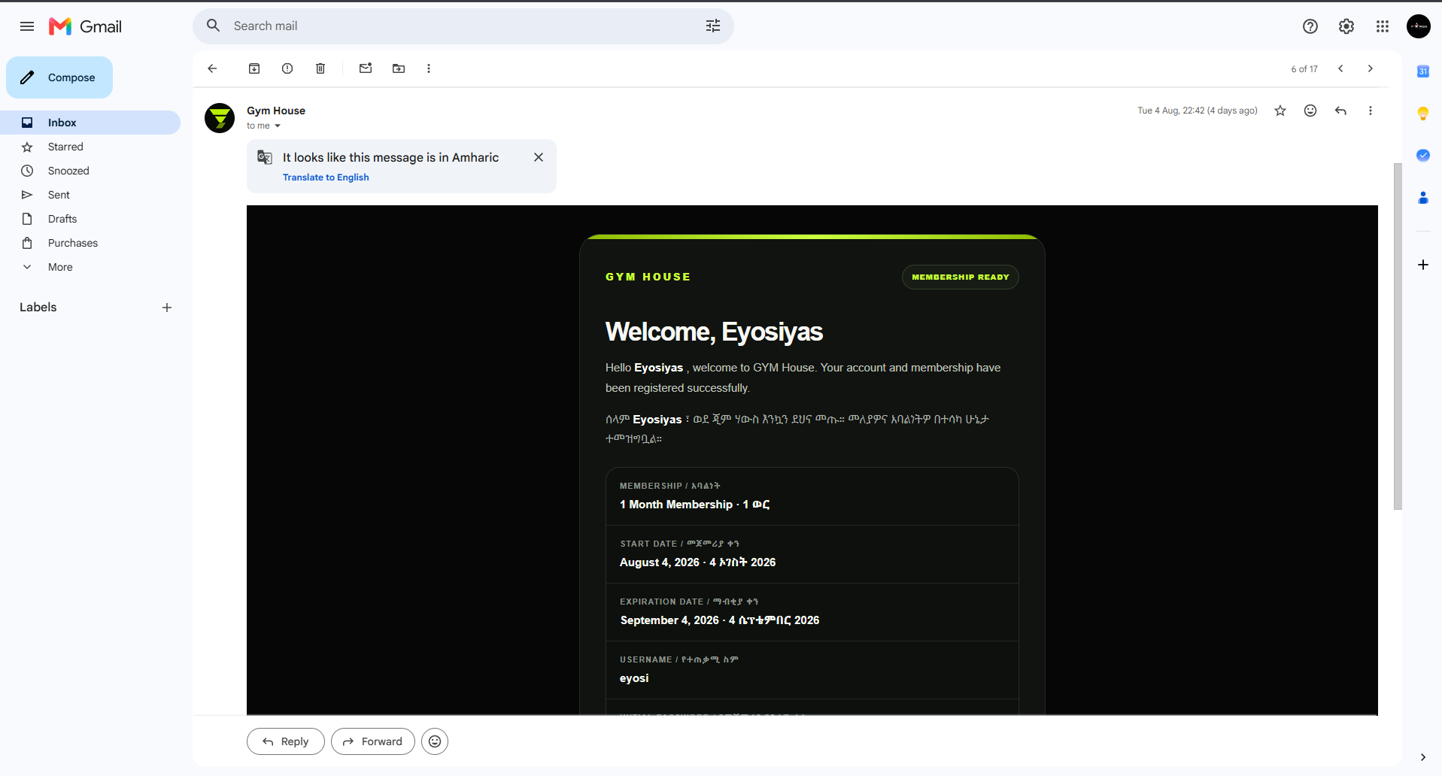Go back to the inbox arrow

tap(212, 68)
